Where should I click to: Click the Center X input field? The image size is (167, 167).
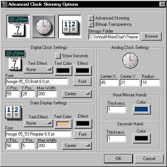tap(109, 83)
